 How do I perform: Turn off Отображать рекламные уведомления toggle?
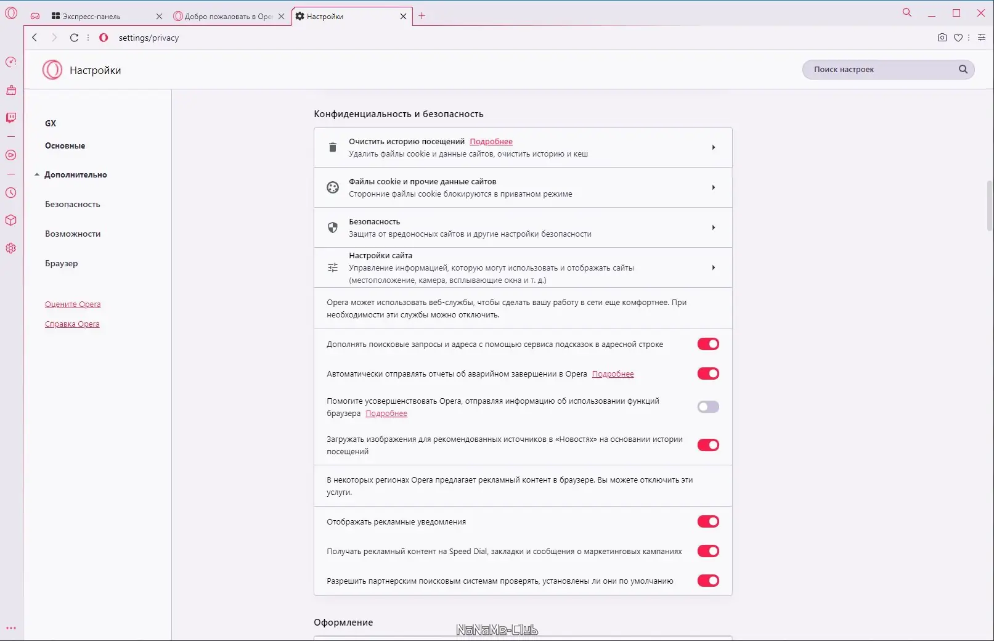(x=708, y=521)
